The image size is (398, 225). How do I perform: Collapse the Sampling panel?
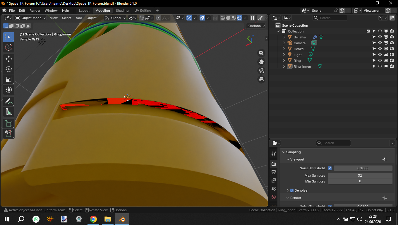(283, 152)
